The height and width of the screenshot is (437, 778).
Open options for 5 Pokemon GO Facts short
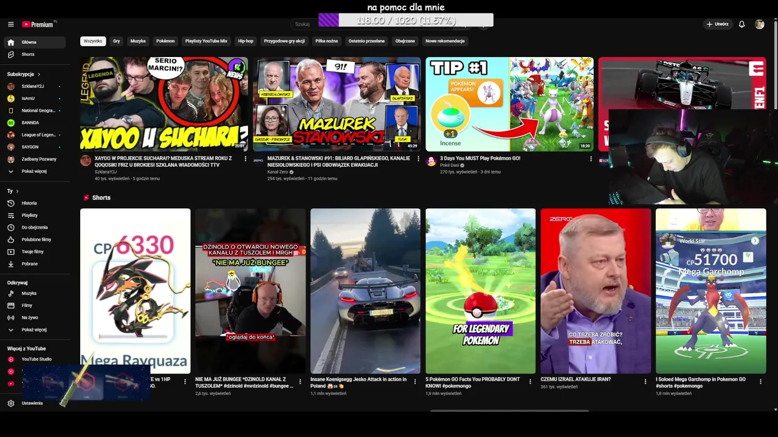click(530, 382)
